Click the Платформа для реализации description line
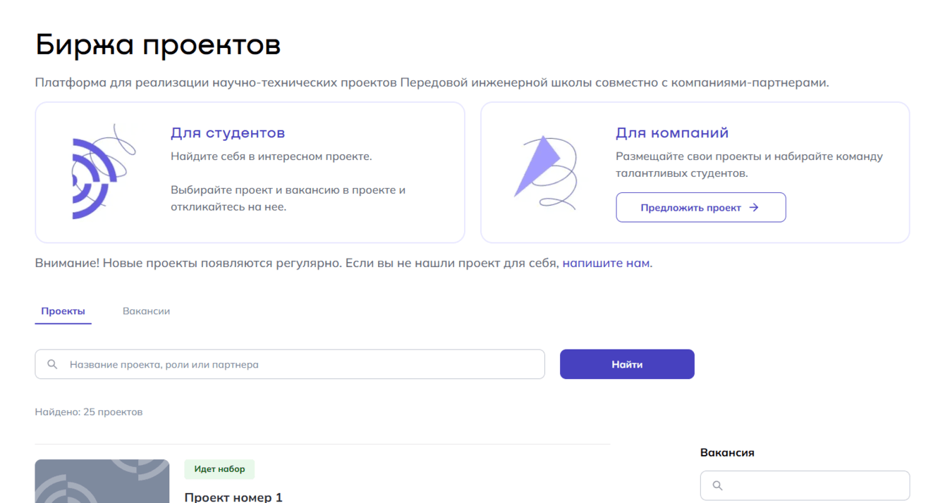Screen dimensions: 945x503 tap(432, 83)
